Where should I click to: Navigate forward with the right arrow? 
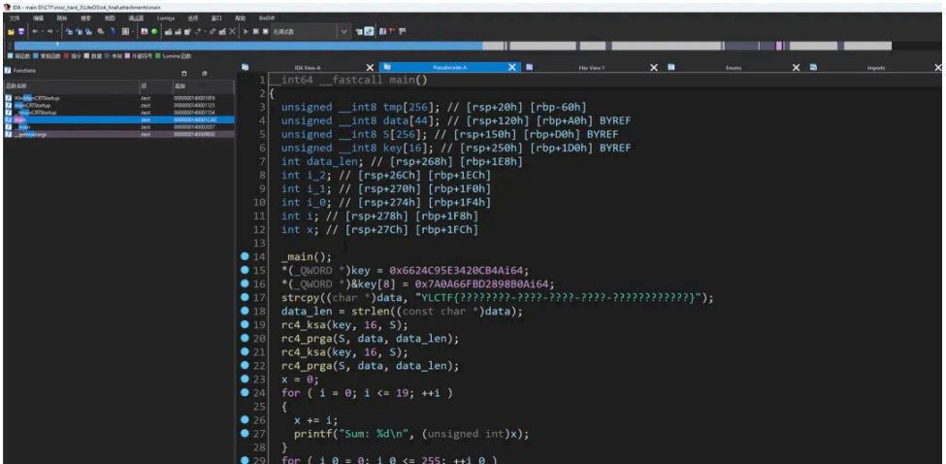click(50, 31)
